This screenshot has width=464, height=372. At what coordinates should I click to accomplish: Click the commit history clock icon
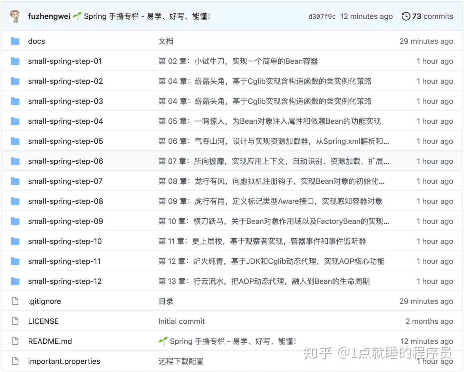pos(406,16)
